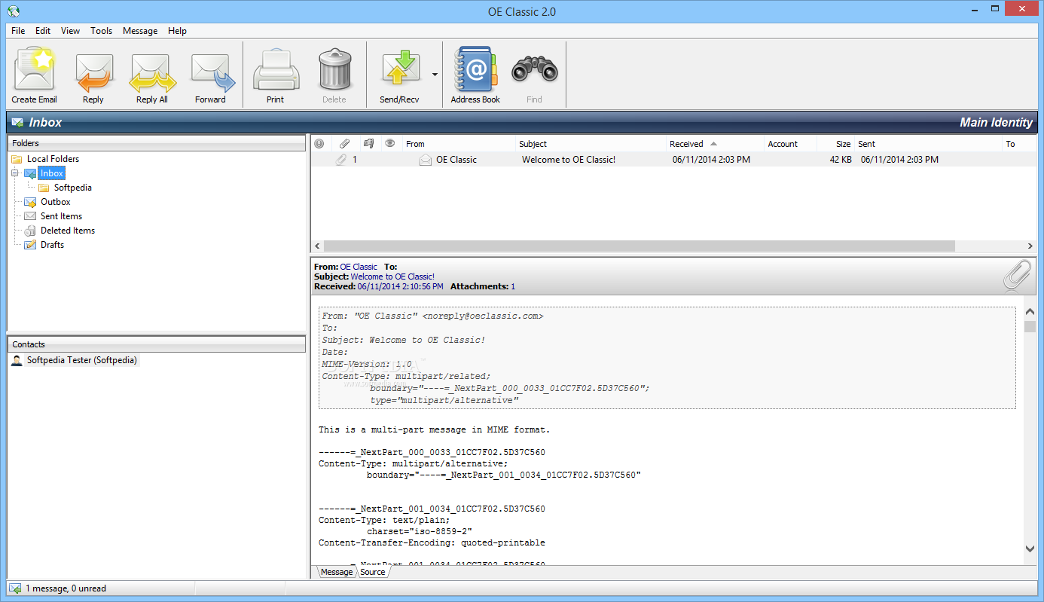
Task: Sort messages by Received column
Action: (x=714, y=143)
